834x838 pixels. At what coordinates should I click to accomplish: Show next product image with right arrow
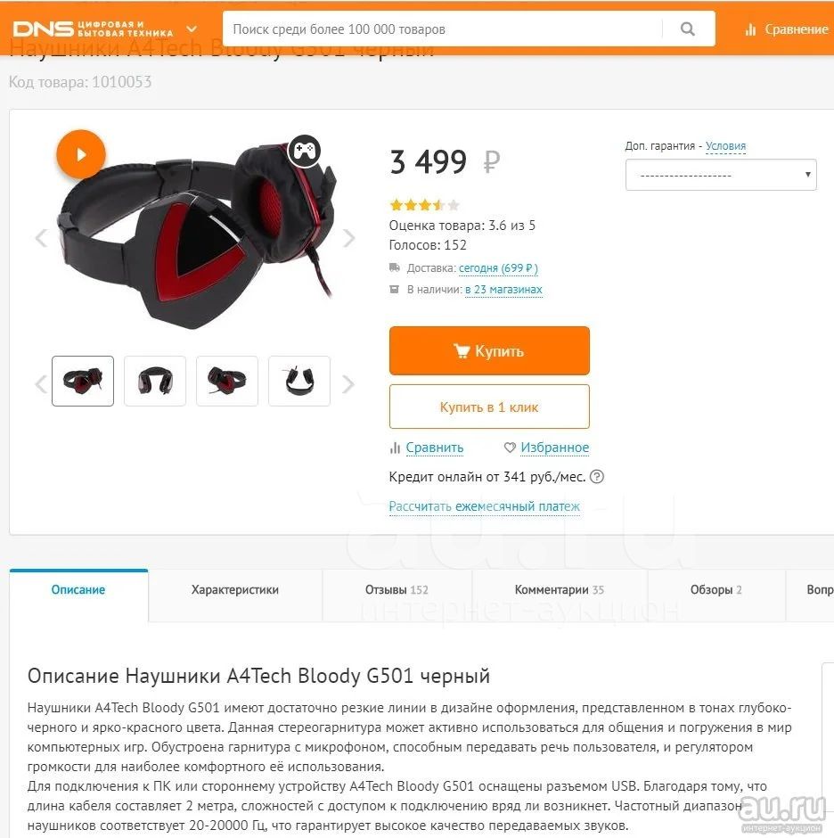348,238
